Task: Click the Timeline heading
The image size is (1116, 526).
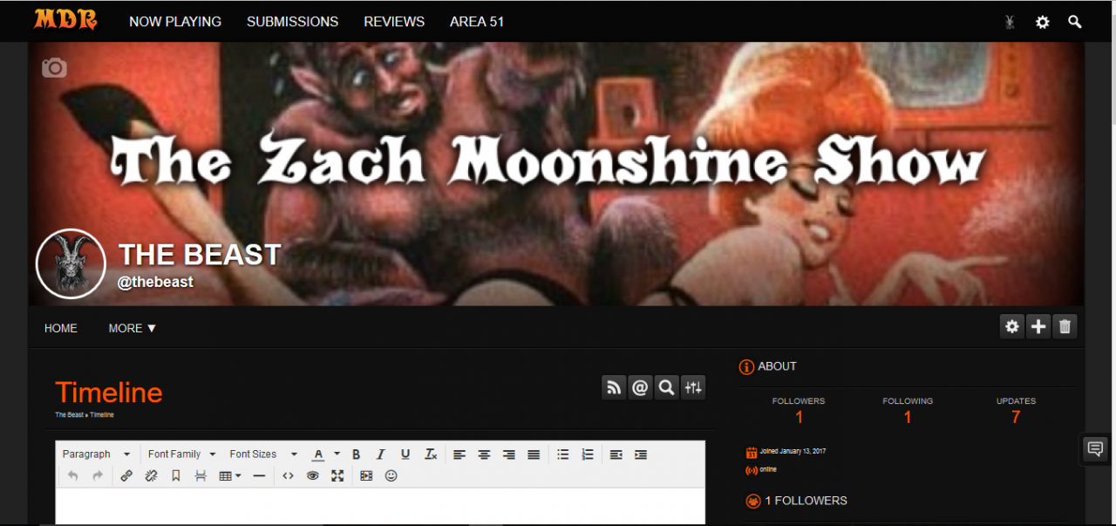Action: pyautogui.click(x=109, y=393)
